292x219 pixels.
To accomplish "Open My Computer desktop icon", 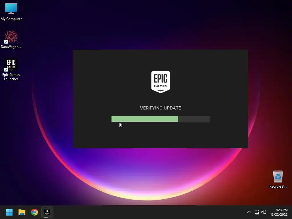I will [x=11, y=12].
